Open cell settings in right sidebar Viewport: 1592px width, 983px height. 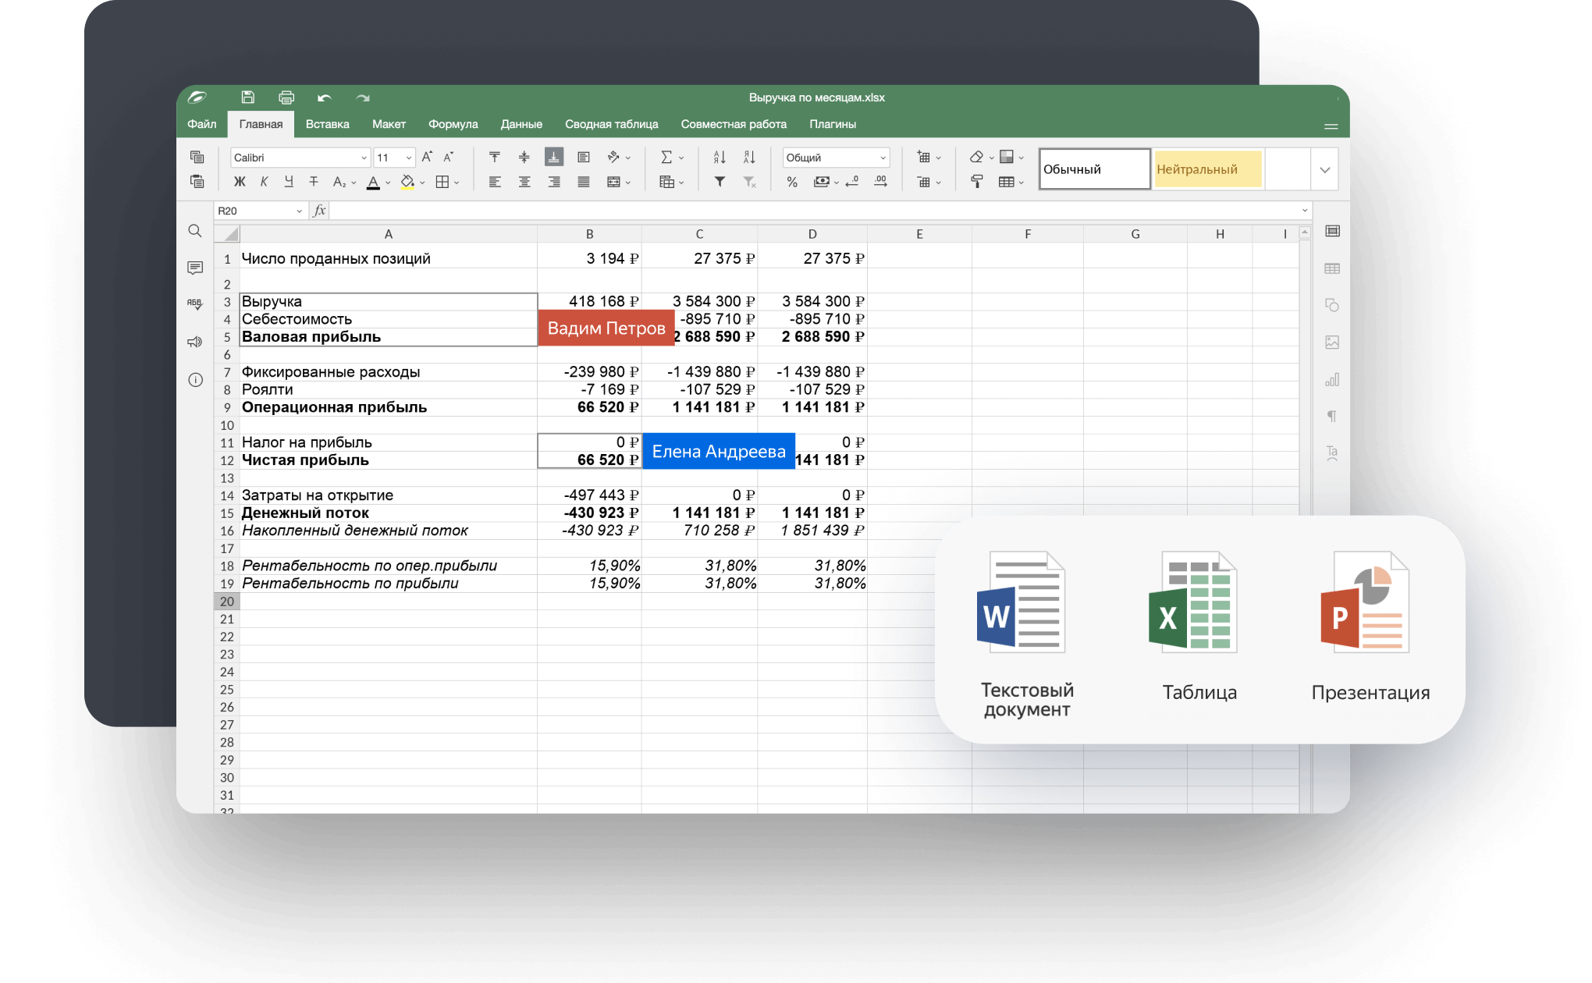pos(1332,231)
